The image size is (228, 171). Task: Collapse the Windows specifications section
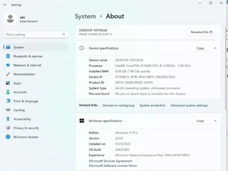coord(215,121)
